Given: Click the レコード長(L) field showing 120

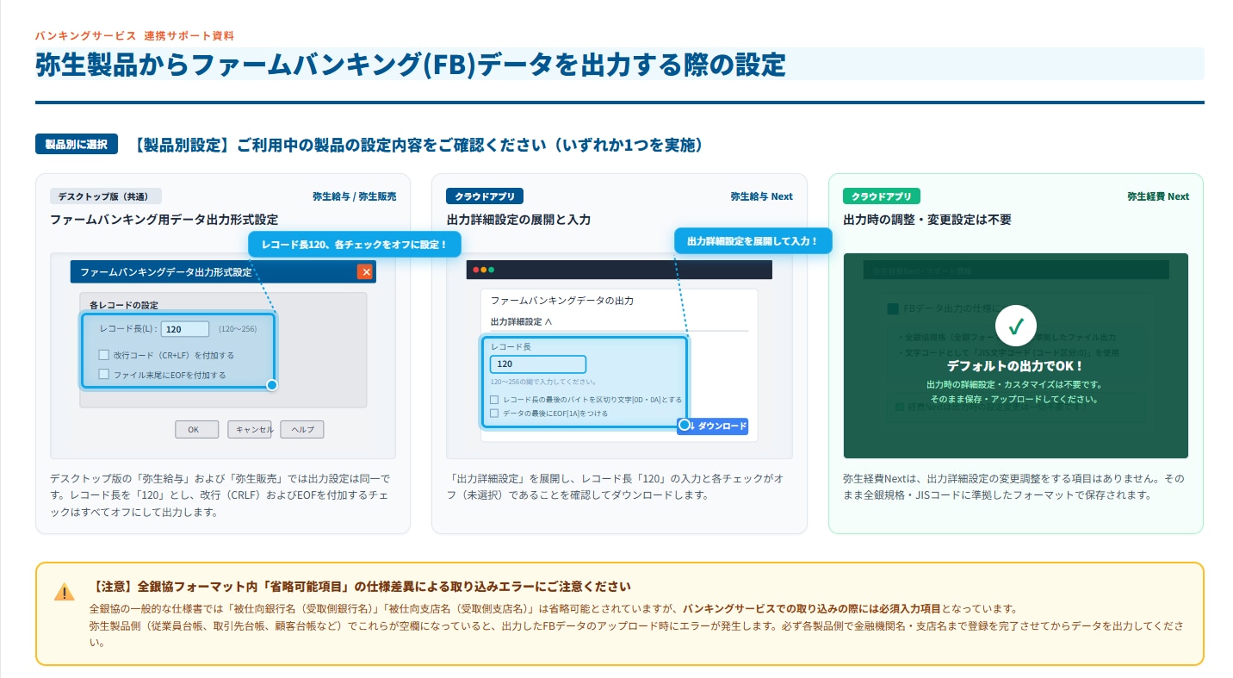Looking at the screenshot, I should [x=185, y=329].
